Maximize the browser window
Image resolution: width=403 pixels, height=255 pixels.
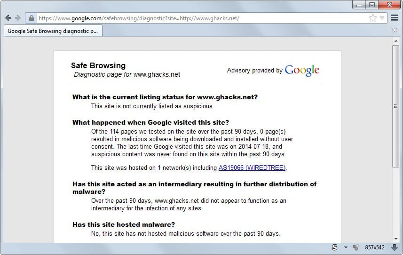tap(372, 5)
